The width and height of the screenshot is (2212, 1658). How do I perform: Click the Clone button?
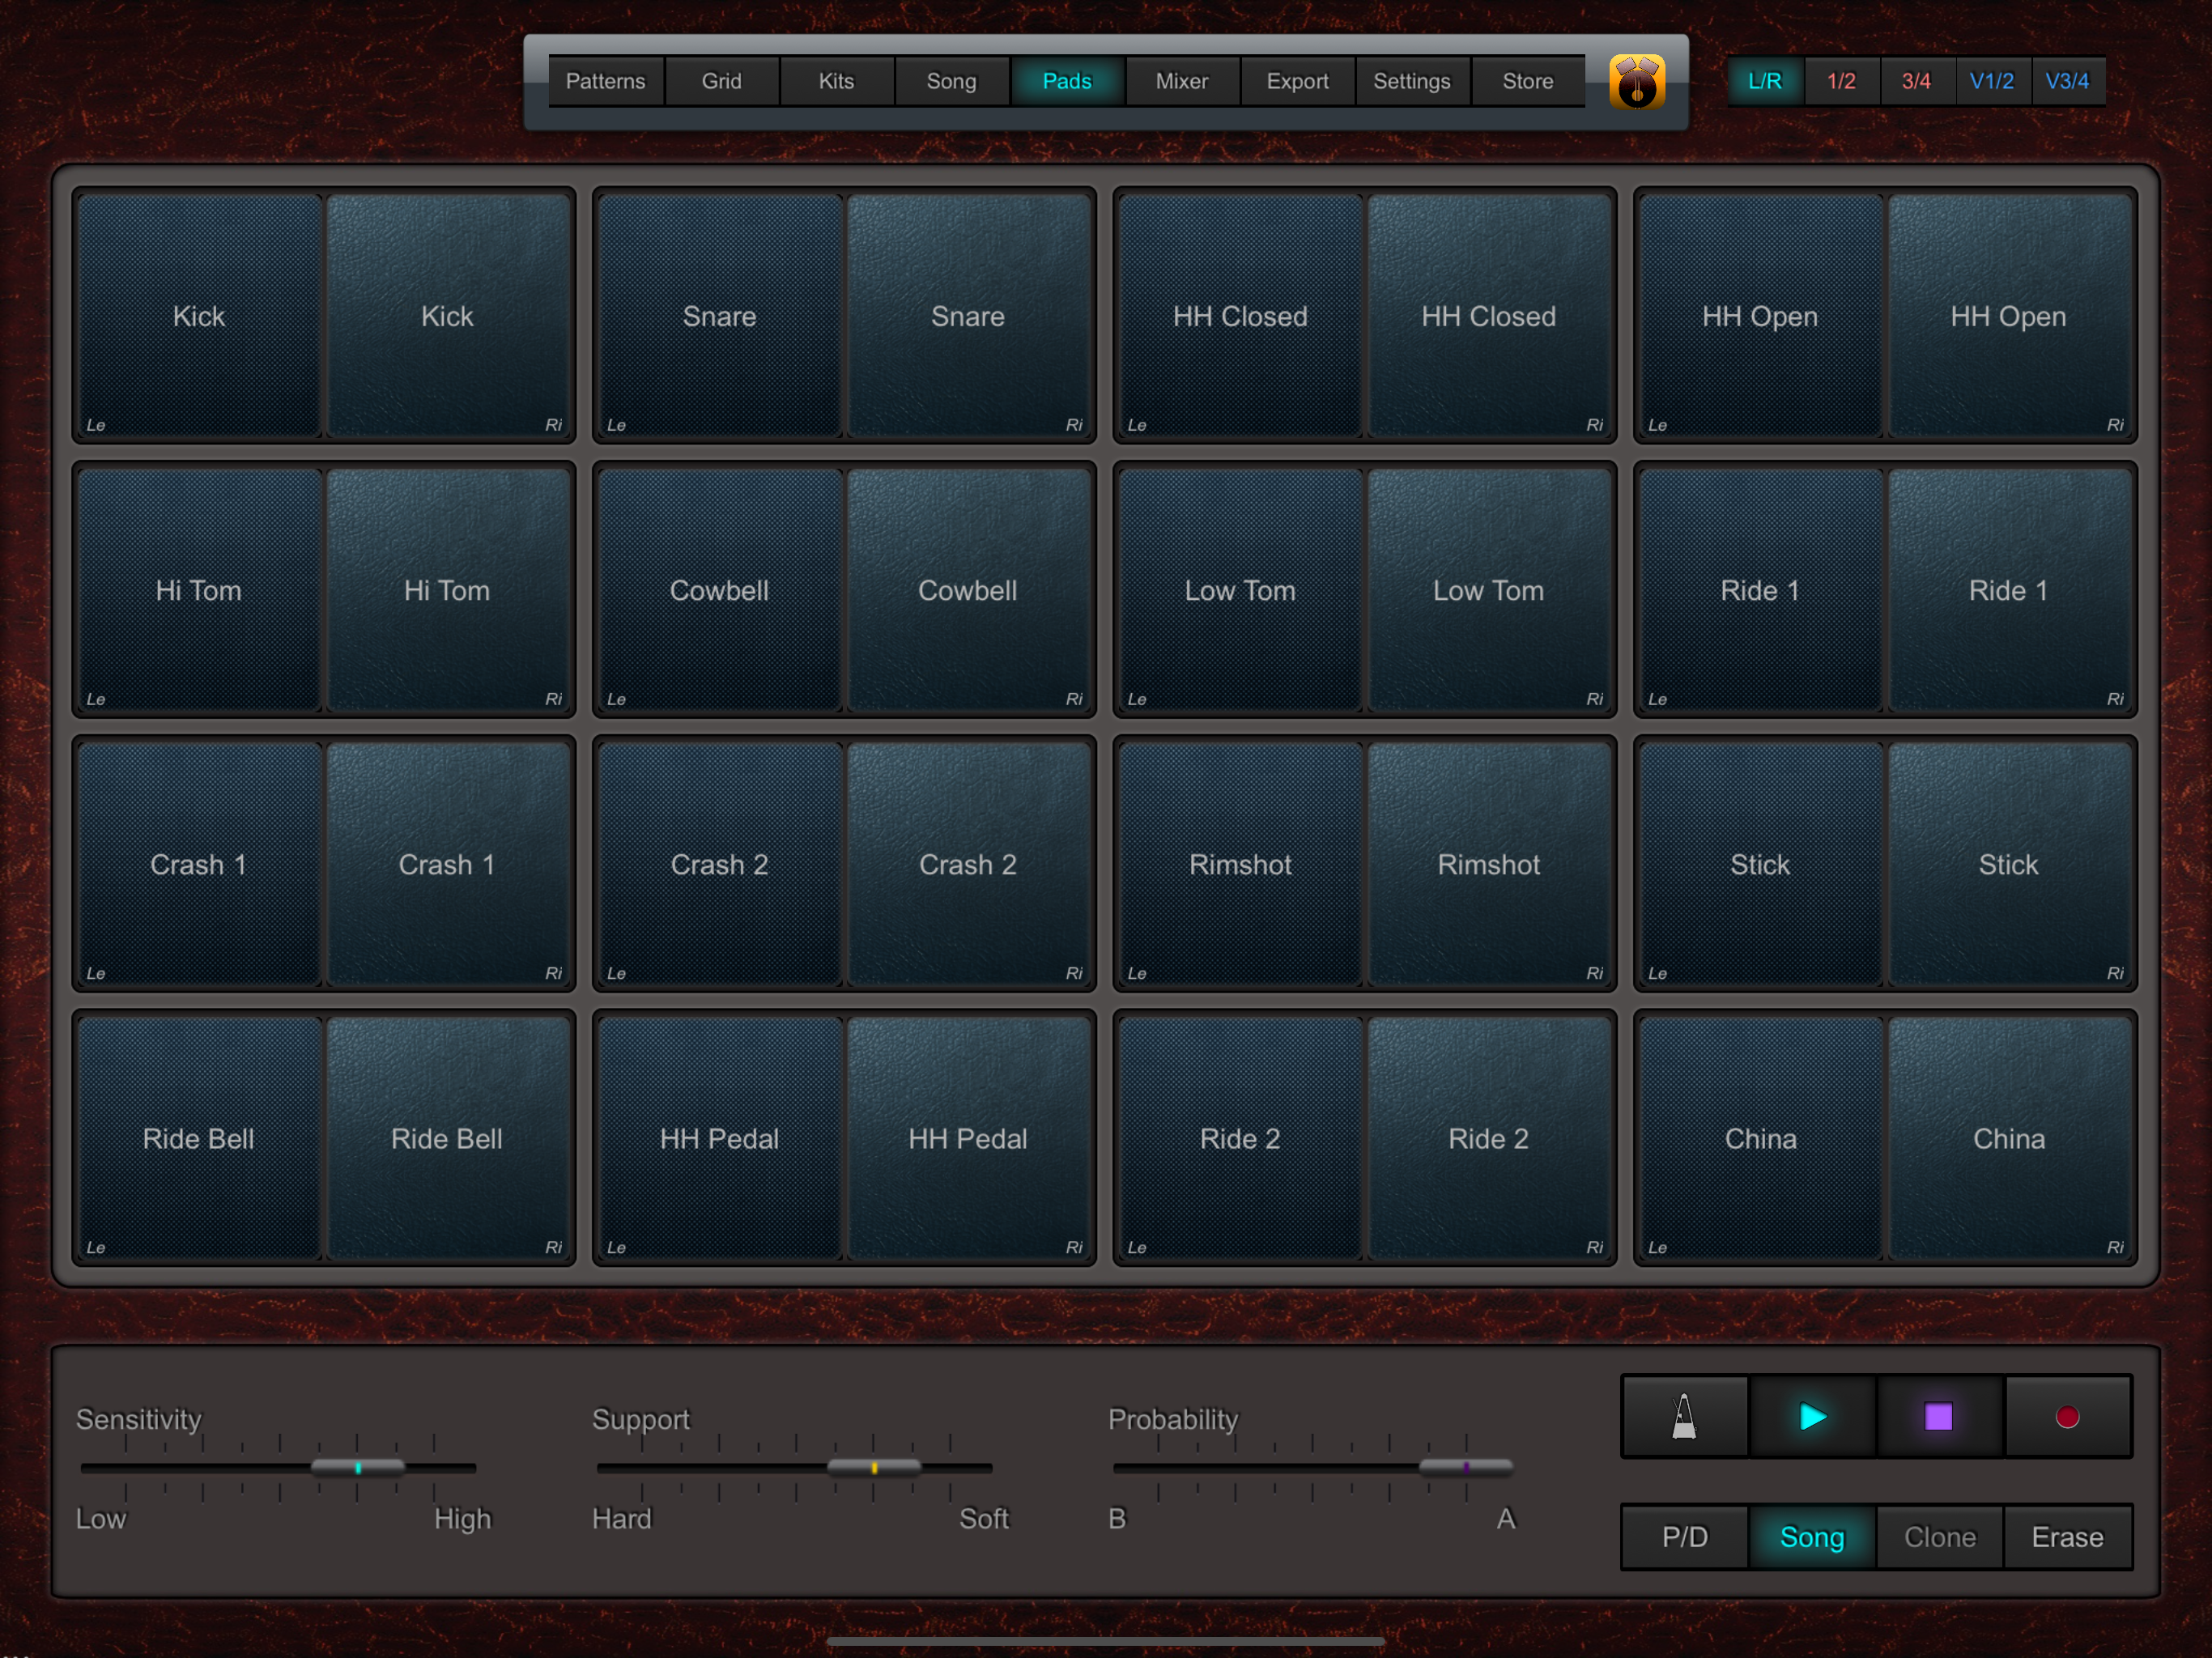click(x=1939, y=1537)
